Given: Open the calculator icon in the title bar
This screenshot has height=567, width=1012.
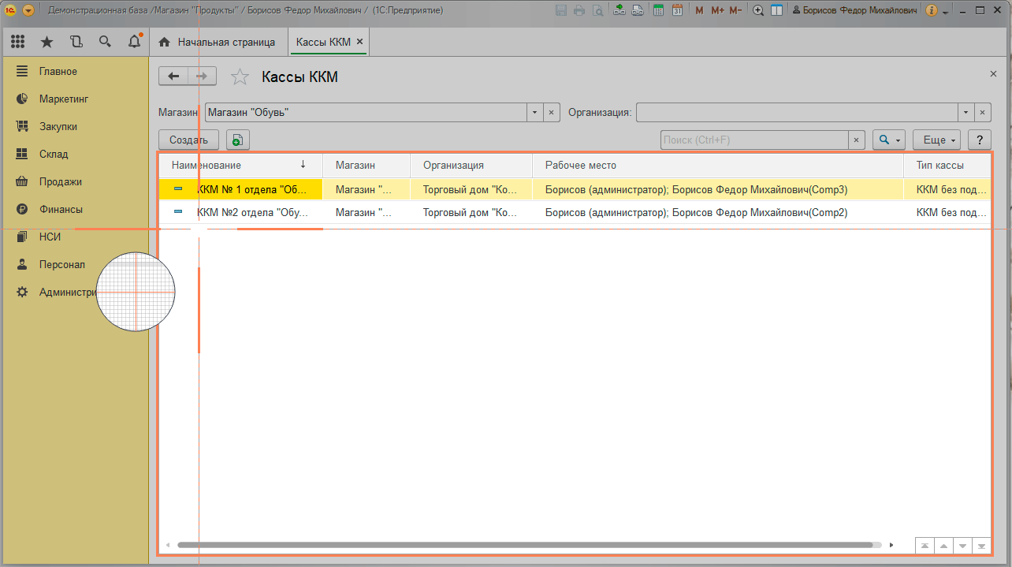Looking at the screenshot, I should 657,10.
